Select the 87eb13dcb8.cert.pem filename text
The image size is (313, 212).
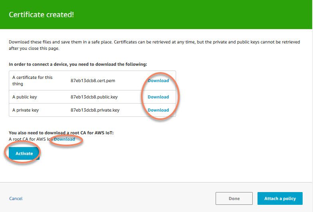(x=93, y=80)
